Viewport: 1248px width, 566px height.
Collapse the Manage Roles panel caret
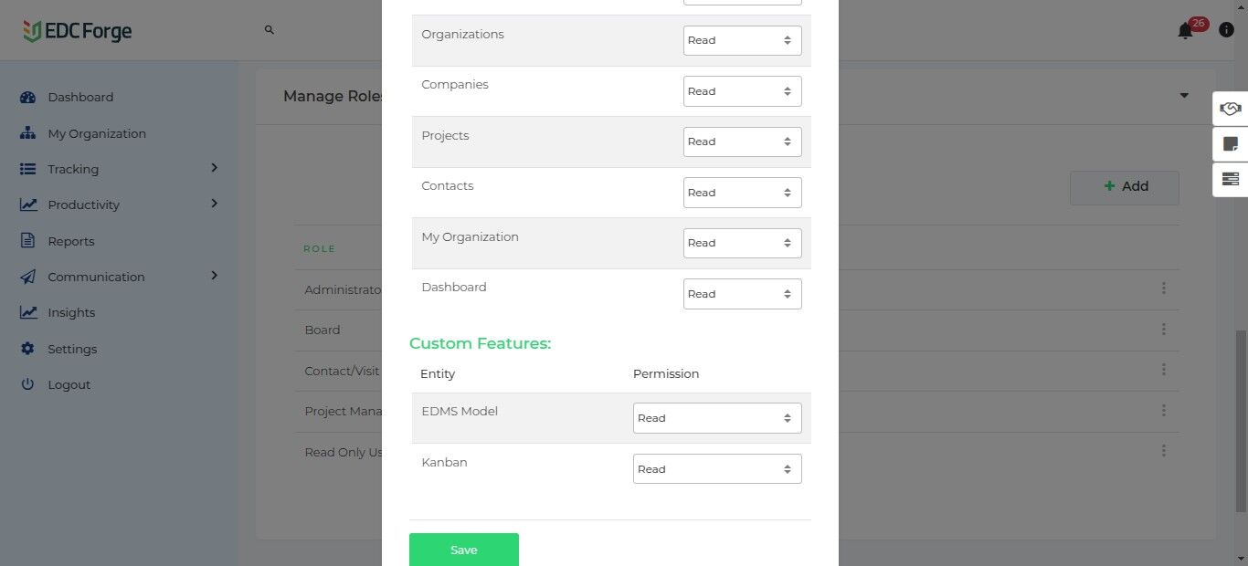(1184, 96)
